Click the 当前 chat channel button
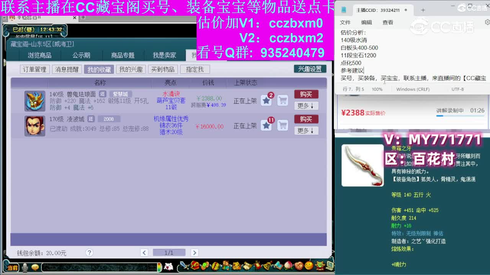This screenshot has height=275, width=490. pyautogui.click(x=12, y=268)
